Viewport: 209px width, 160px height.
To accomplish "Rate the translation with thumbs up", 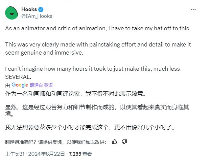I will coord(115,141).
